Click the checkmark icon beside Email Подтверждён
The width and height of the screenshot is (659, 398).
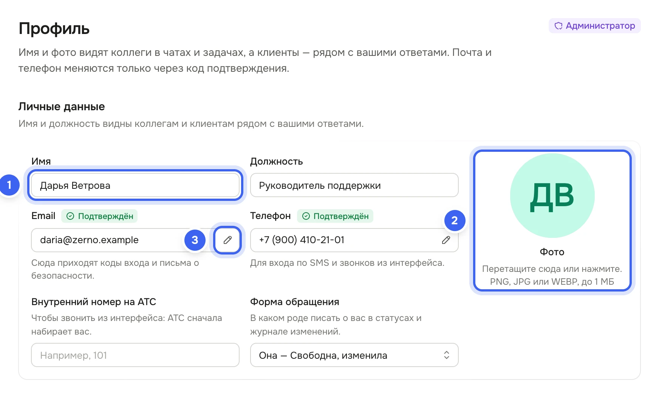70,216
